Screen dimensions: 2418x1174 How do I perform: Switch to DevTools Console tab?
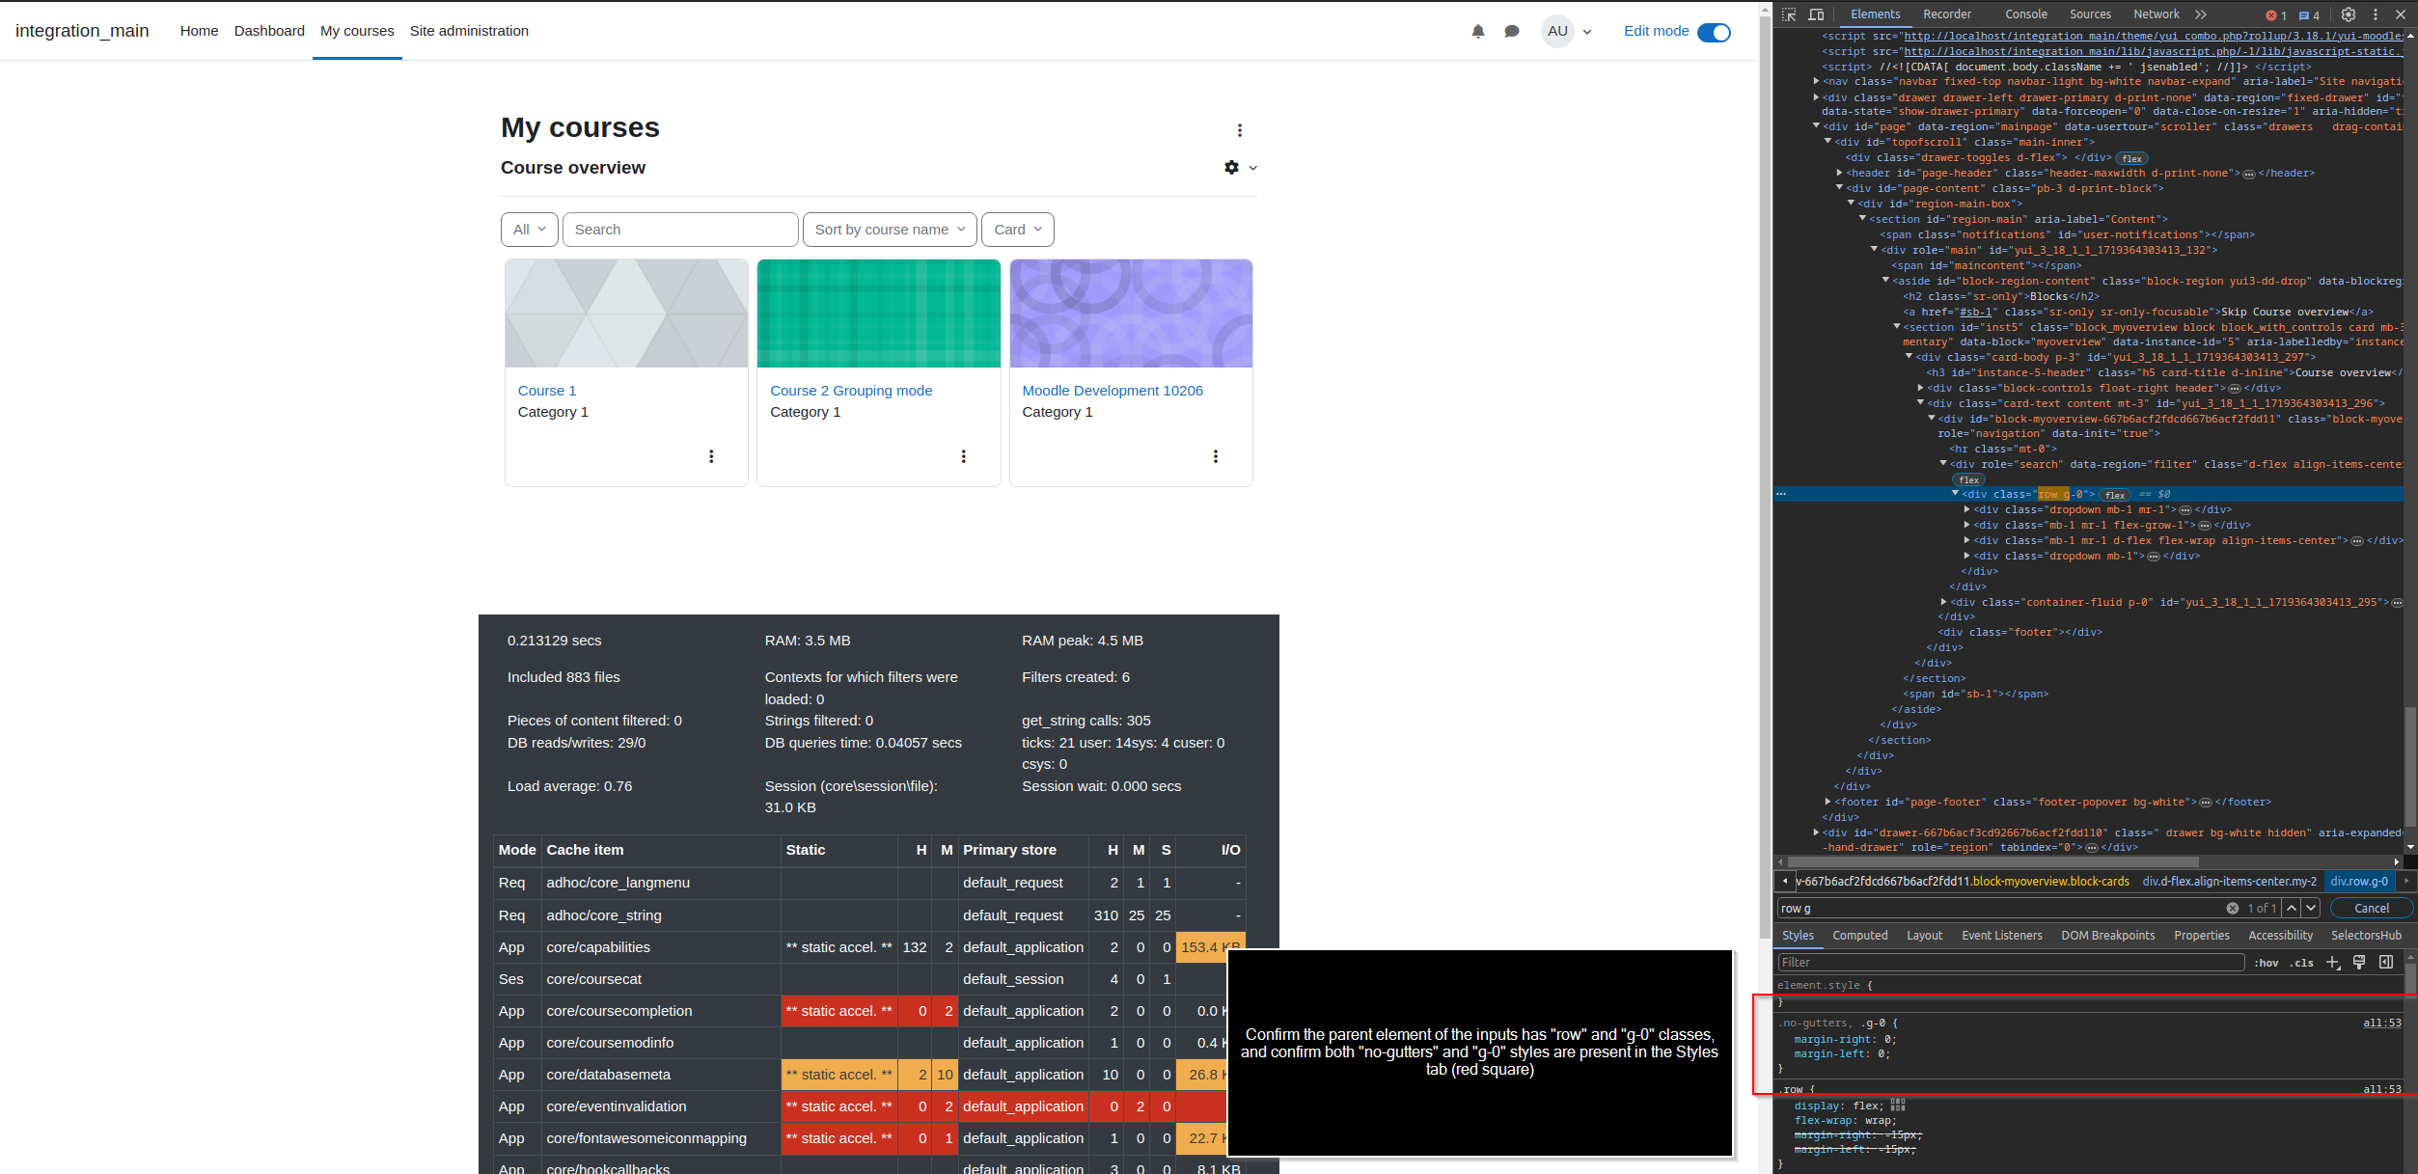point(2025,14)
